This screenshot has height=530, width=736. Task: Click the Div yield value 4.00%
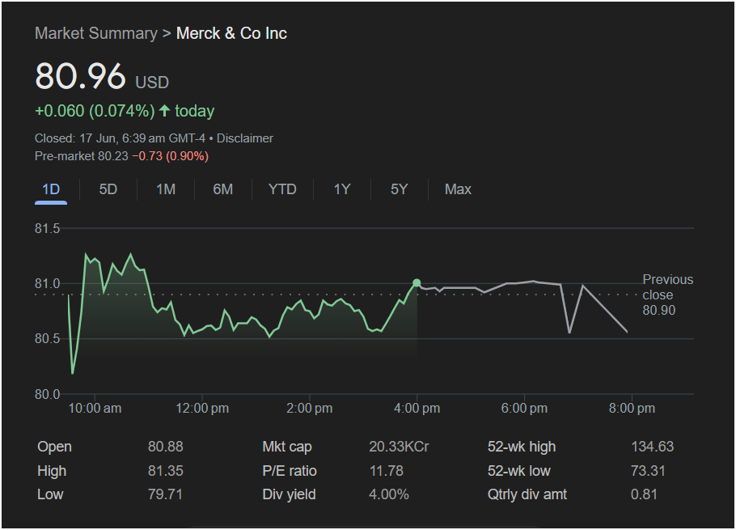pos(389,494)
